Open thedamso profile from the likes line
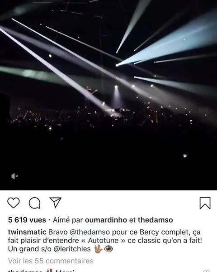Viewport: 217px width, 272px height. [x=155, y=220]
